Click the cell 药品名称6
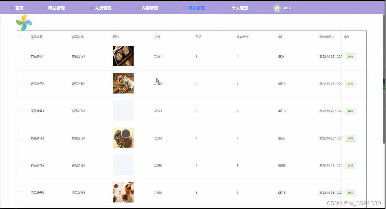The width and height of the screenshot is (386, 209). pos(78,193)
